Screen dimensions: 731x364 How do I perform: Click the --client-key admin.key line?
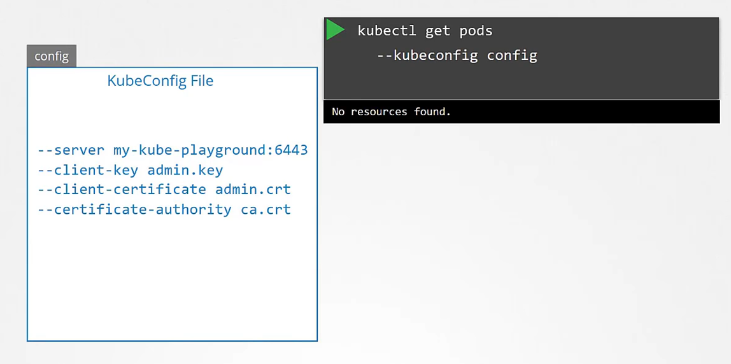pos(130,170)
